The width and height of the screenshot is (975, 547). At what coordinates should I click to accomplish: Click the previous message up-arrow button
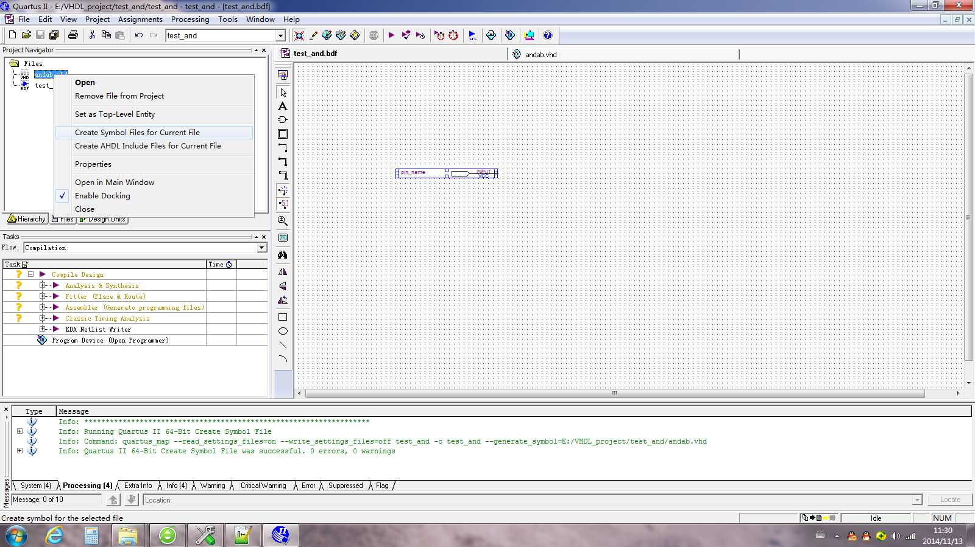[x=113, y=500]
